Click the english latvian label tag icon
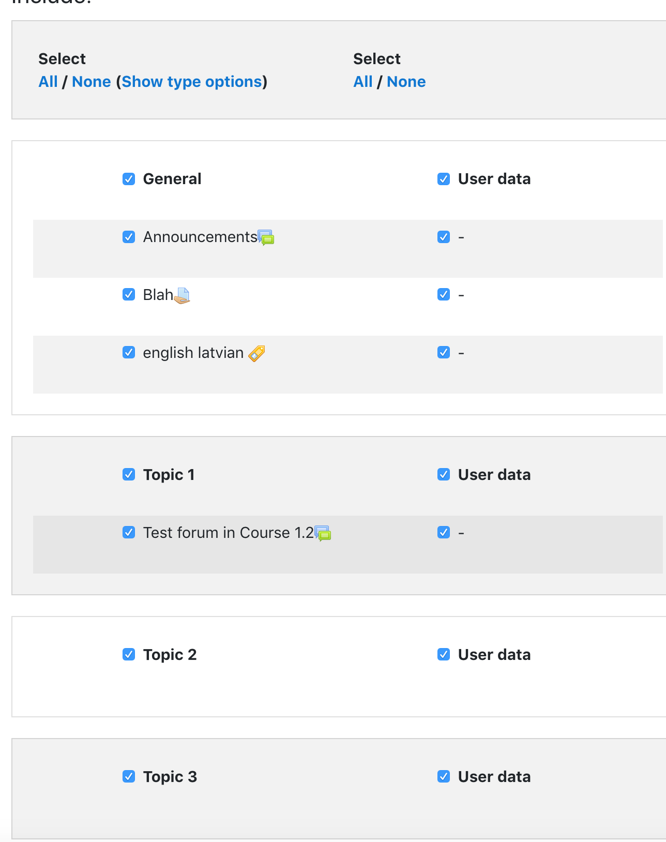Screen dimensions: 666x842 pos(256,353)
